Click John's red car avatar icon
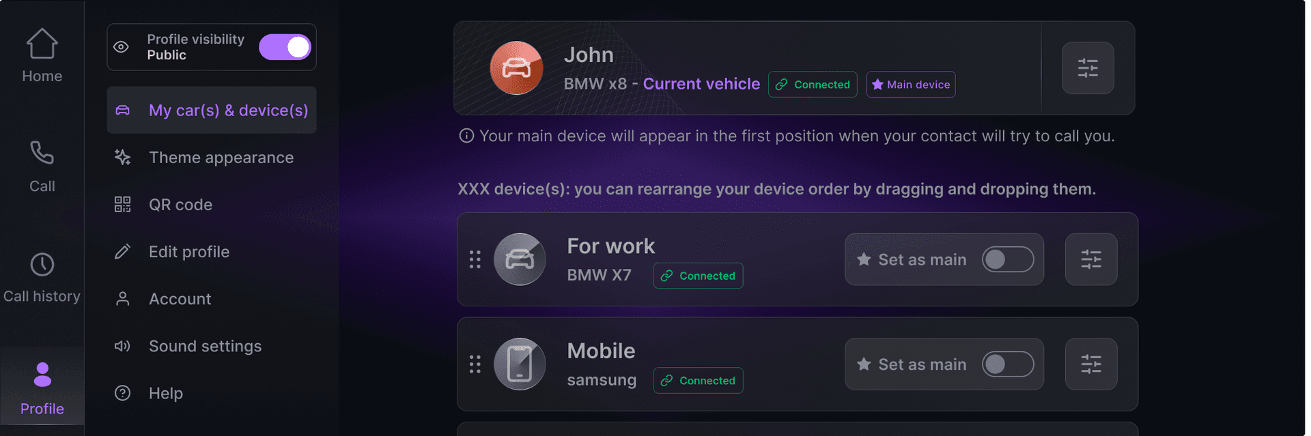The width and height of the screenshot is (1311, 436). pyautogui.click(x=516, y=68)
